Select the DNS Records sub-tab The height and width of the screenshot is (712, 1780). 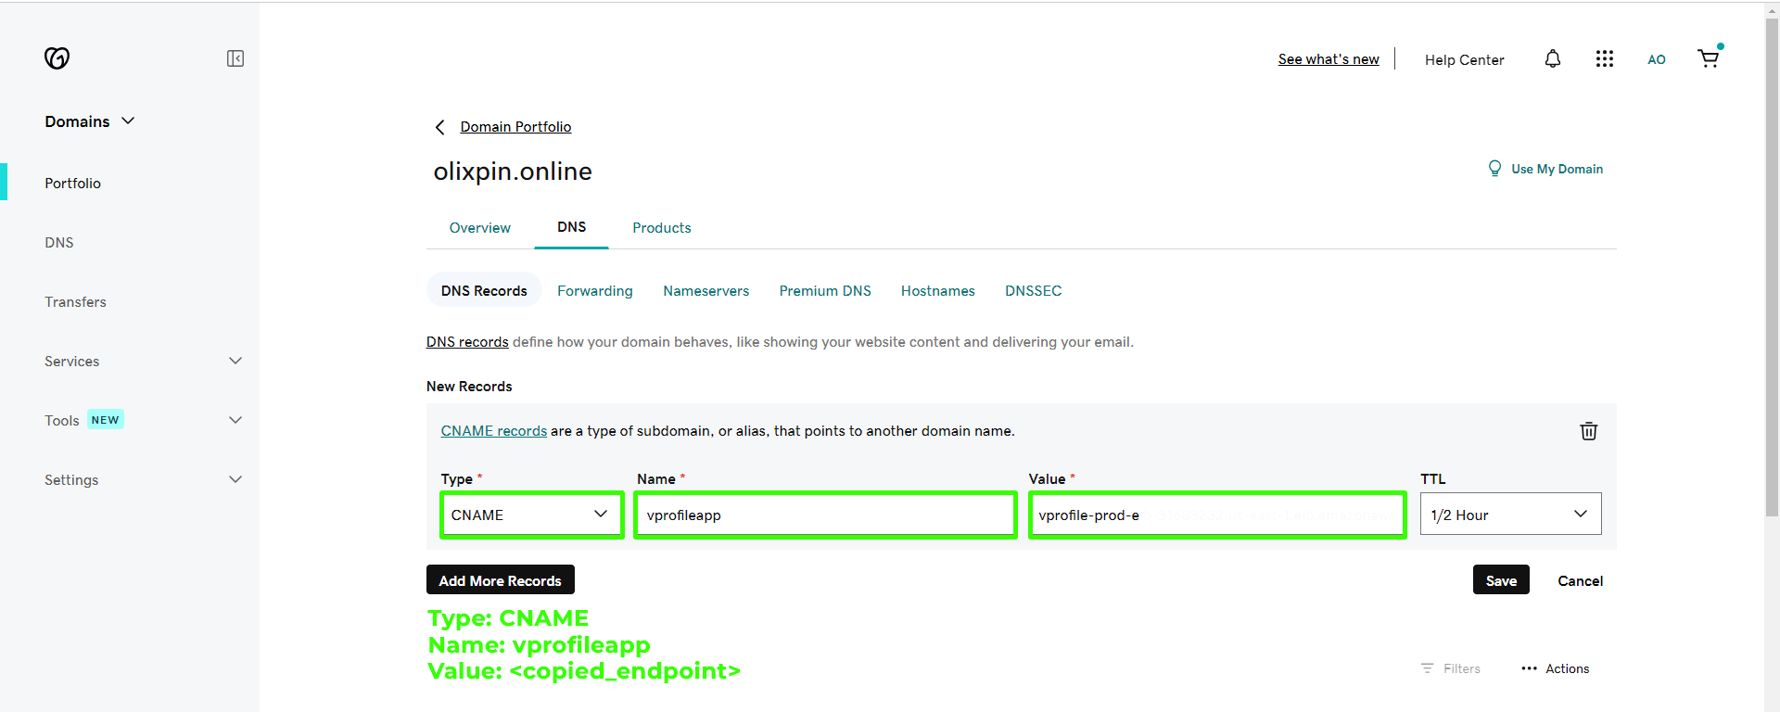click(x=484, y=291)
